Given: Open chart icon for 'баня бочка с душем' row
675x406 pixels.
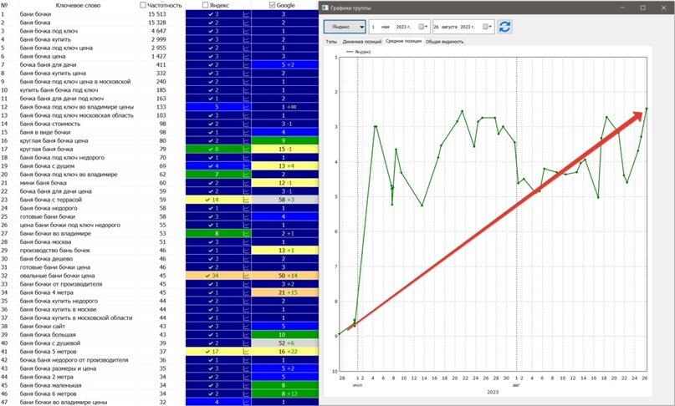Looking at the screenshot, I should (x=247, y=166).
